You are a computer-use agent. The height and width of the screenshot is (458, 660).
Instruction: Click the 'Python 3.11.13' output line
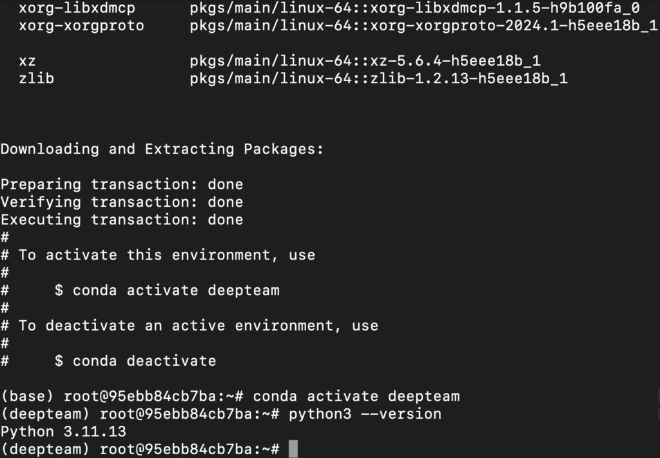pyautogui.click(x=64, y=432)
